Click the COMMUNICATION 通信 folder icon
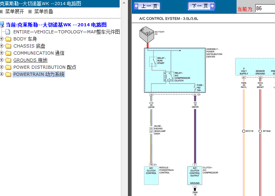The height and width of the screenshot is (196, 275). (8, 53)
